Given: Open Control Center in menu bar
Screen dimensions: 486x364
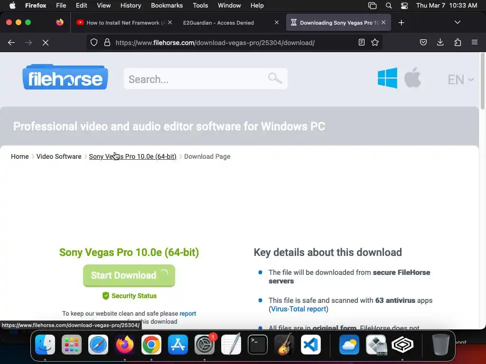Looking at the screenshot, I should point(404,5).
